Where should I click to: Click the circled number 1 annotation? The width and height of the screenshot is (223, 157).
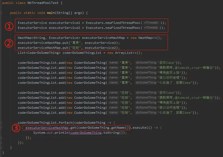pyautogui.click(x=9, y=26)
